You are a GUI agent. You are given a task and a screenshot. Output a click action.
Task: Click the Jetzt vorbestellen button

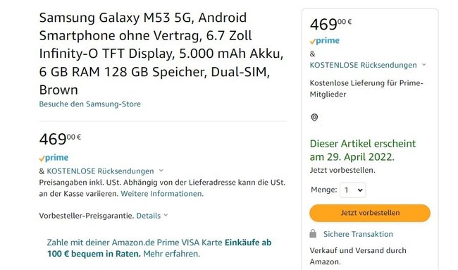click(370, 213)
